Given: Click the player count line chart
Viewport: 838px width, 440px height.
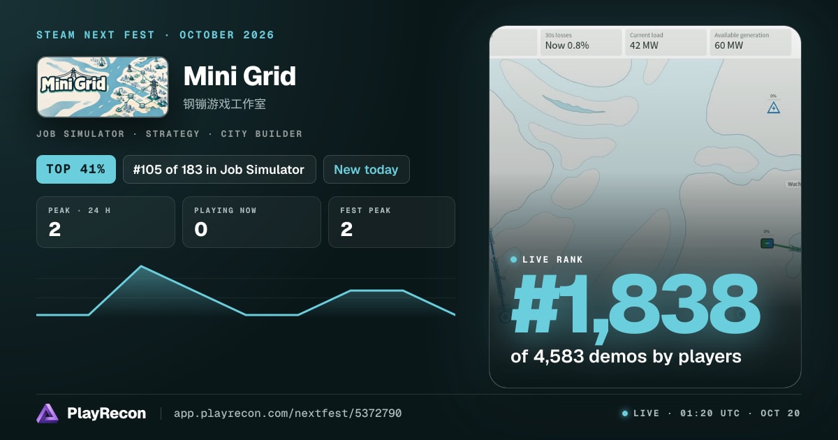Looking at the screenshot, I should [x=246, y=291].
